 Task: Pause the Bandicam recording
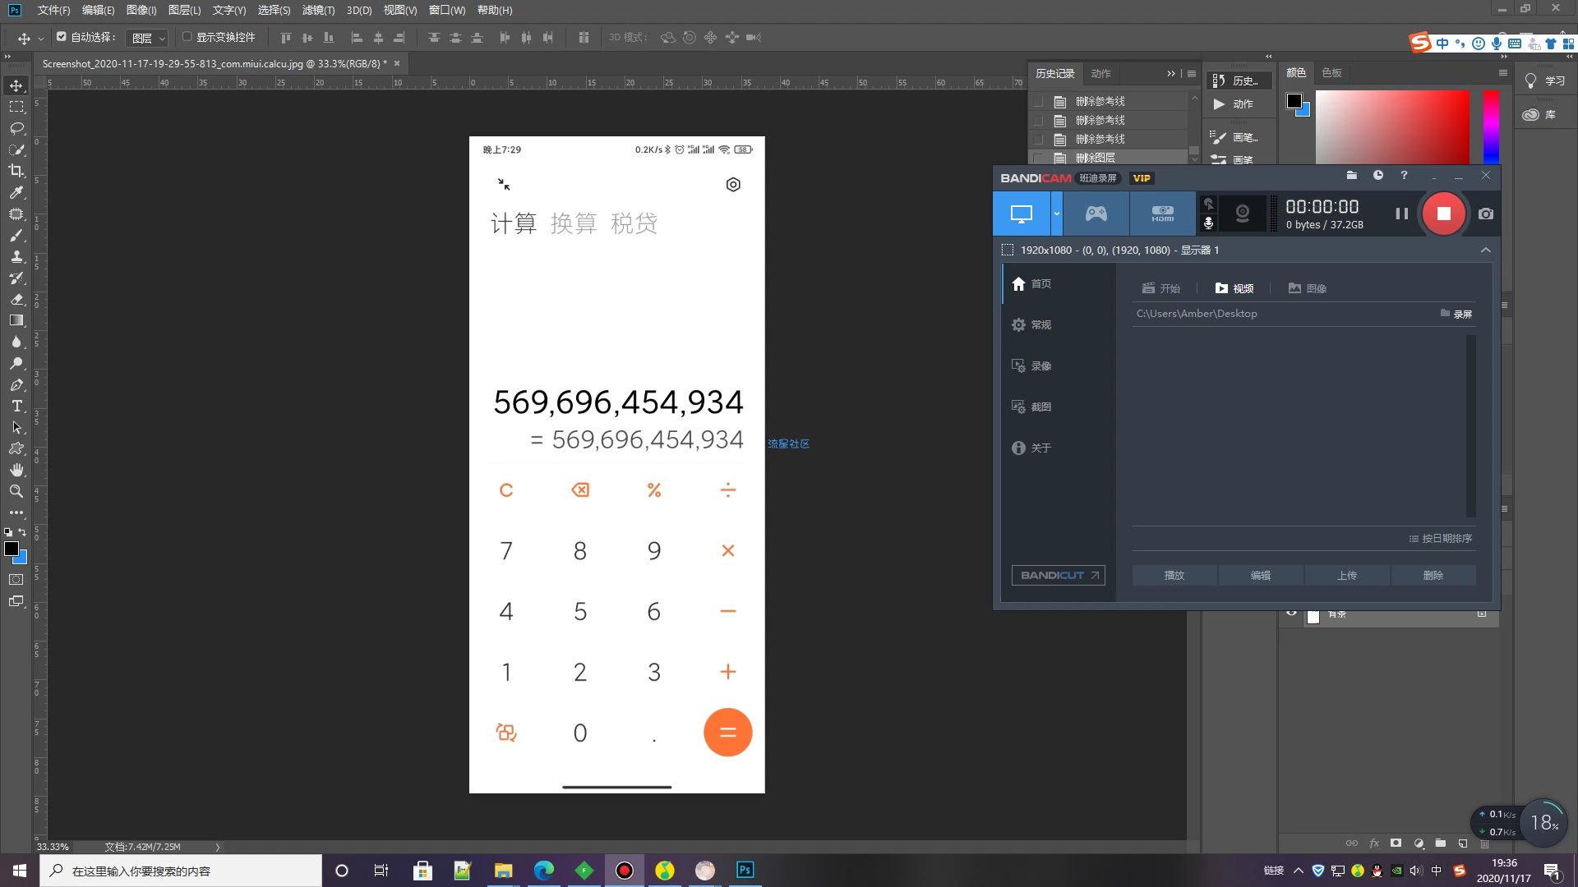[1402, 214]
